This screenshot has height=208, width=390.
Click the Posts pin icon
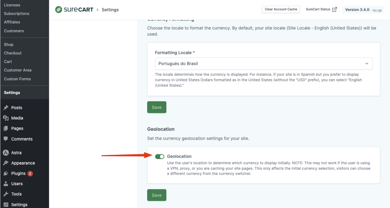click(6, 108)
